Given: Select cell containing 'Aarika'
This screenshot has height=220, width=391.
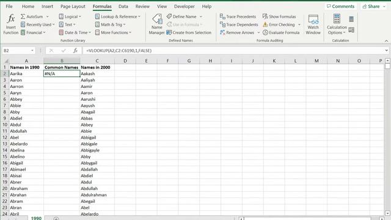Looking at the screenshot, I should (26, 73).
